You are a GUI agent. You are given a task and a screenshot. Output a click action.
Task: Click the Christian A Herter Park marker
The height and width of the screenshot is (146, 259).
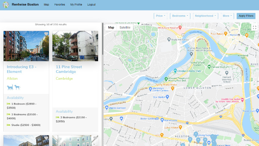coord(175,71)
